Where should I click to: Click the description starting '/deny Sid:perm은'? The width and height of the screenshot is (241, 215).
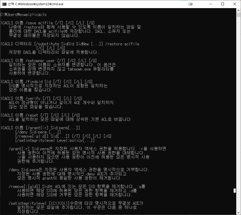click(x=79, y=170)
